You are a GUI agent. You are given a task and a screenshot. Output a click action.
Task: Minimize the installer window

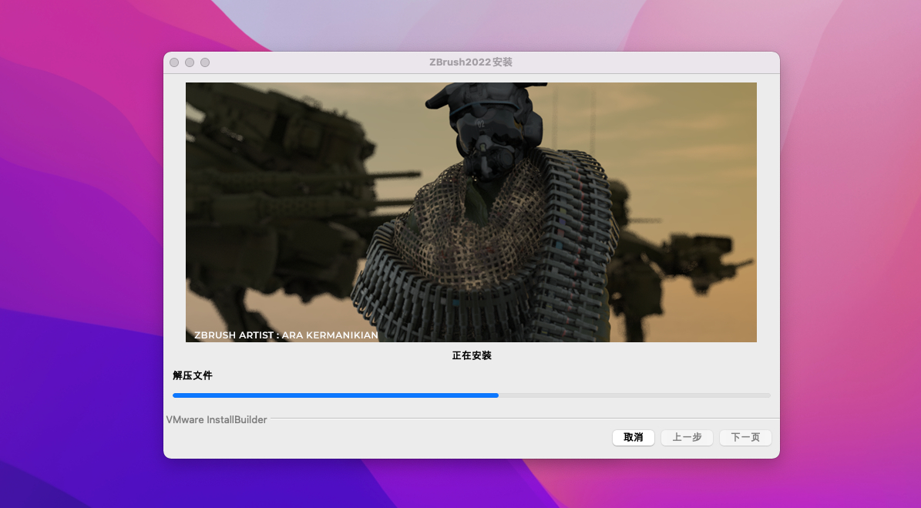[190, 62]
